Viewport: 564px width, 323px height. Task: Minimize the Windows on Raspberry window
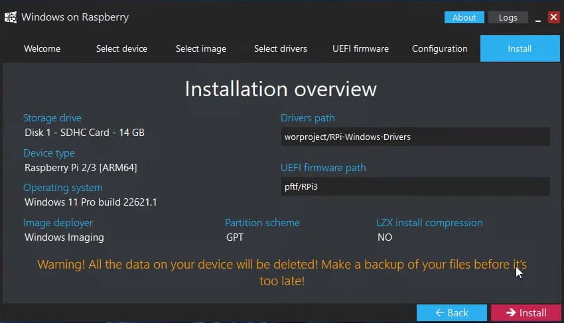(x=538, y=19)
